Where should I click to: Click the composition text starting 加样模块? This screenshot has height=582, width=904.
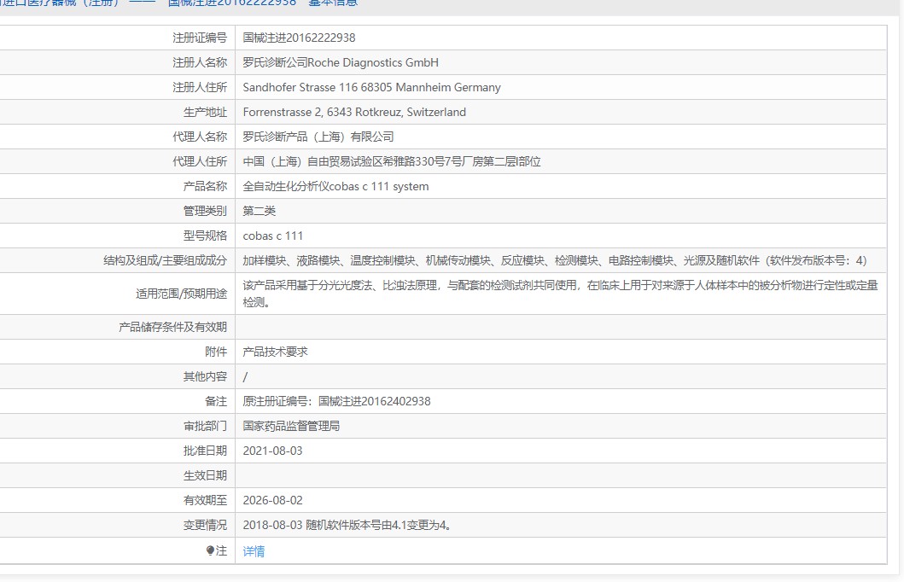point(555,260)
